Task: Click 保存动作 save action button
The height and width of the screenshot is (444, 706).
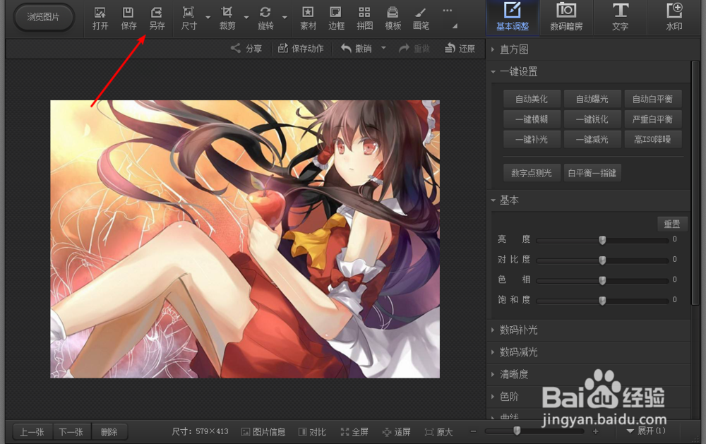Action: point(301,49)
